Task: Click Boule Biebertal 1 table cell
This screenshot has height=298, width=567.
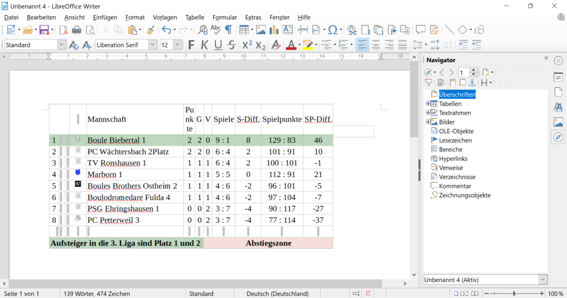Action: [135, 140]
